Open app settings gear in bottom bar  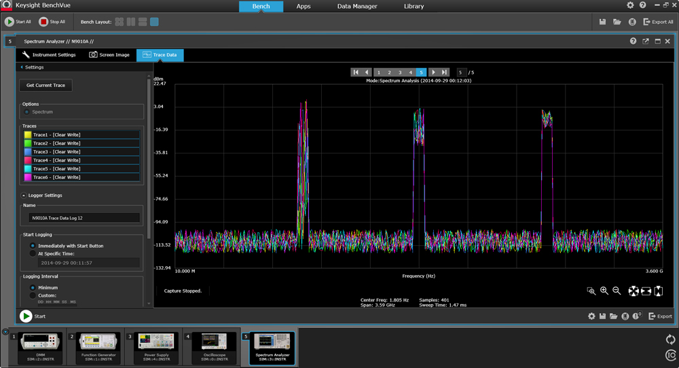pyautogui.click(x=591, y=316)
